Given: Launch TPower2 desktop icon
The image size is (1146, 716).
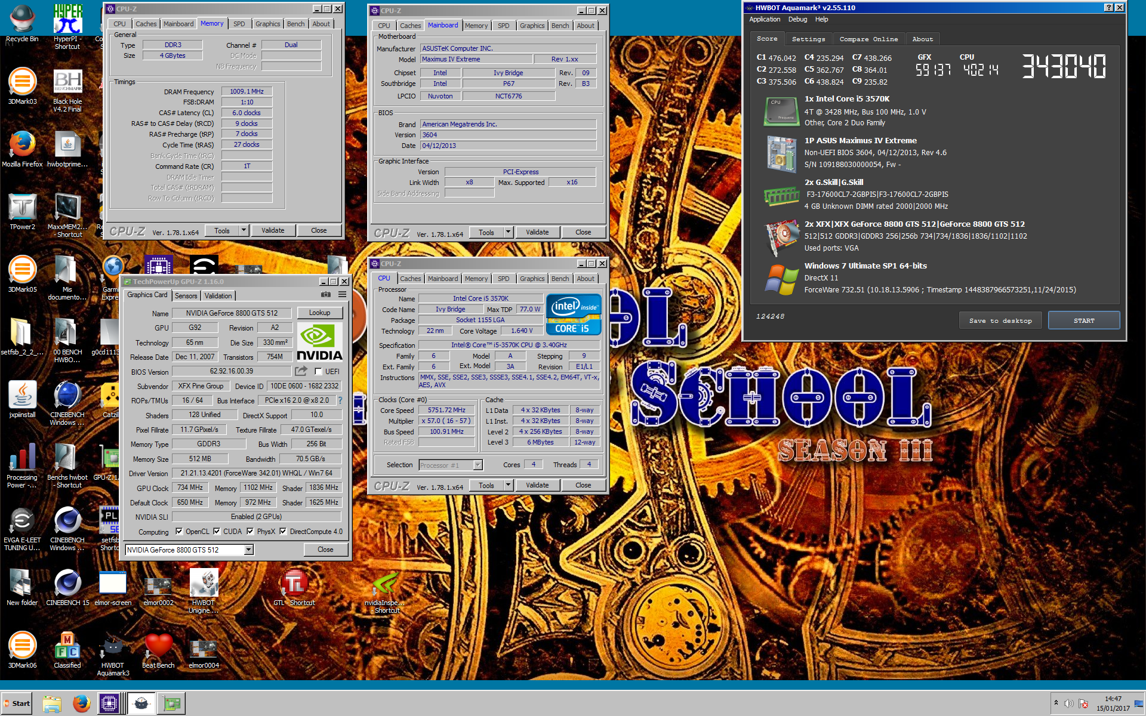Looking at the screenshot, I should pyautogui.click(x=22, y=212).
